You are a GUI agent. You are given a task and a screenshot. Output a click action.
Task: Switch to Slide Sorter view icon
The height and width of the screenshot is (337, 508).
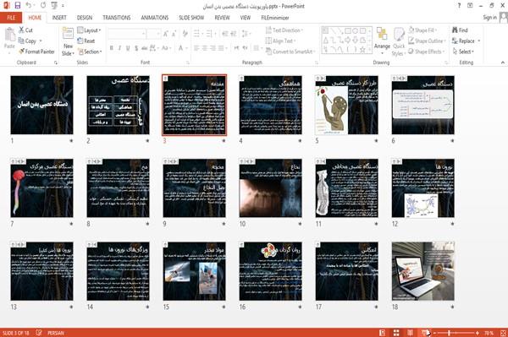[396, 333]
